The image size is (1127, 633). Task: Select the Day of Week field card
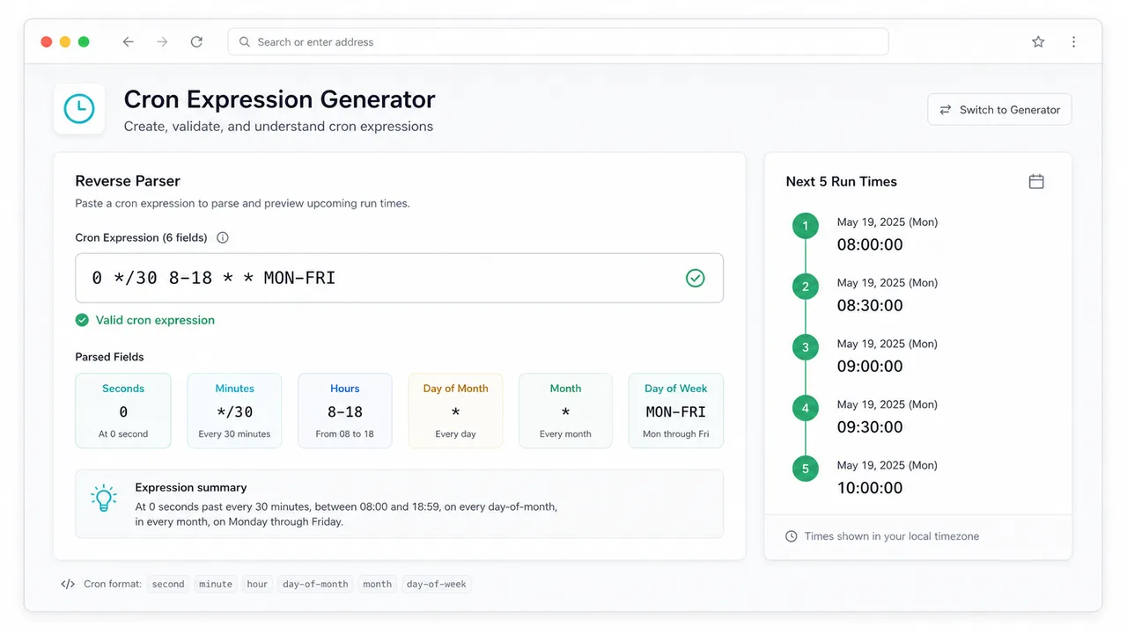(x=676, y=411)
